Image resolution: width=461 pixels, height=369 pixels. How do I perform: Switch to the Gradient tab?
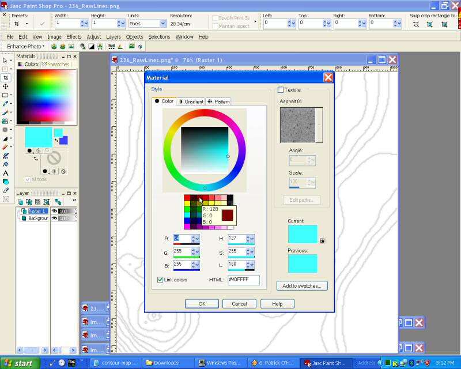coord(191,101)
